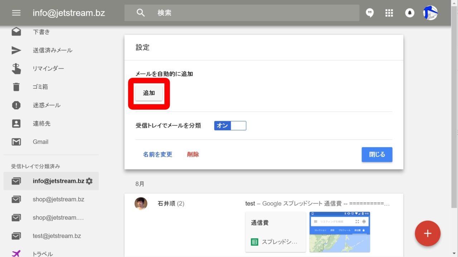Click the 名前を変更 link
This screenshot has width=458, height=257.
pyautogui.click(x=157, y=154)
